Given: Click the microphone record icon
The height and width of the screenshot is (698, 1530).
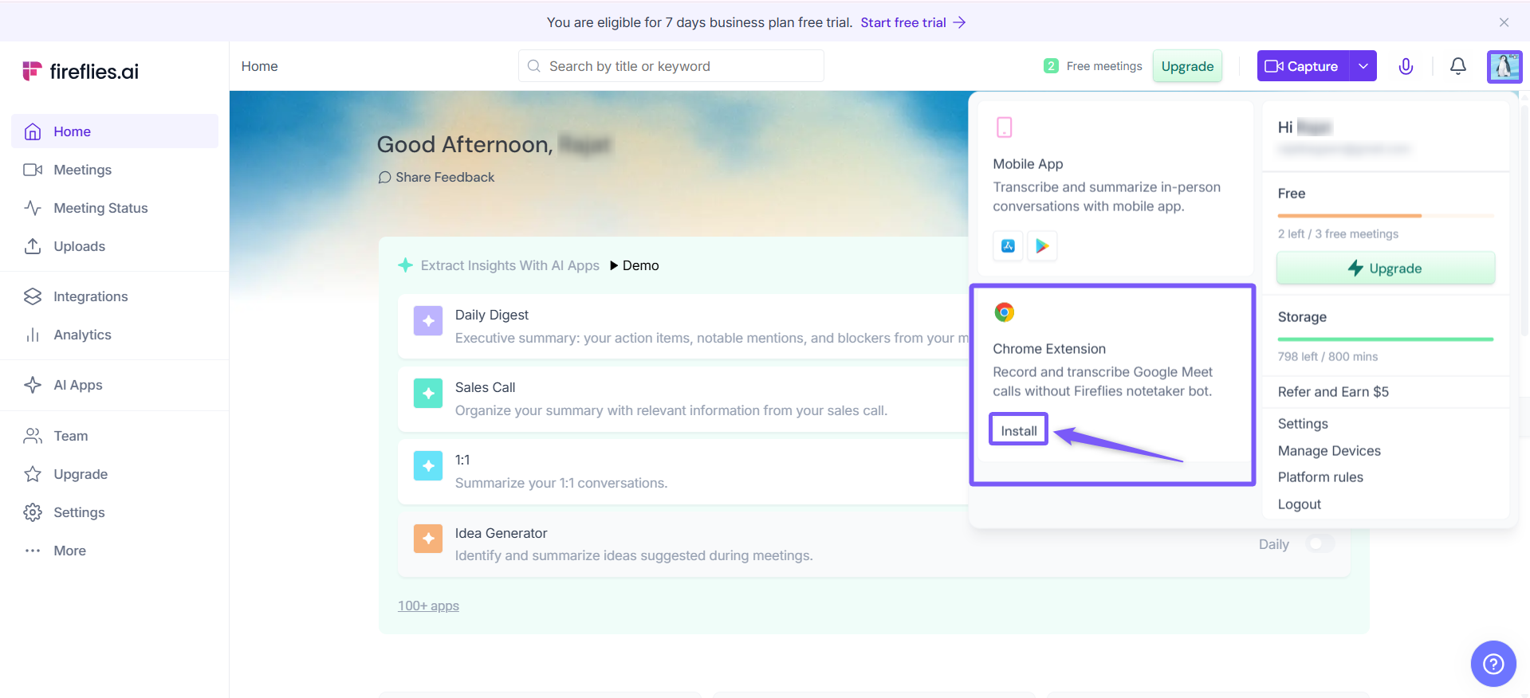Looking at the screenshot, I should pyautogui.click(x=1406, y=66).
